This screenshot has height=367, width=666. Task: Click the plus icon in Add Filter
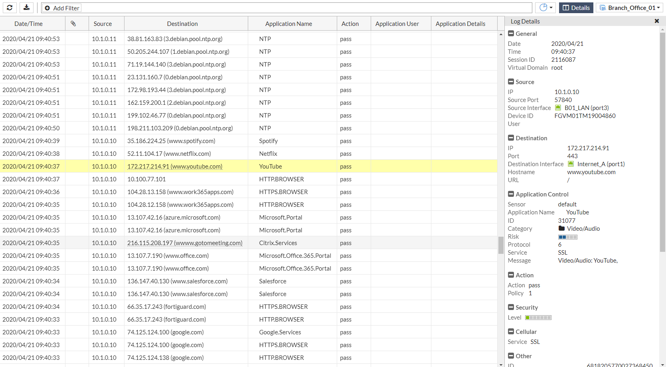47,8
